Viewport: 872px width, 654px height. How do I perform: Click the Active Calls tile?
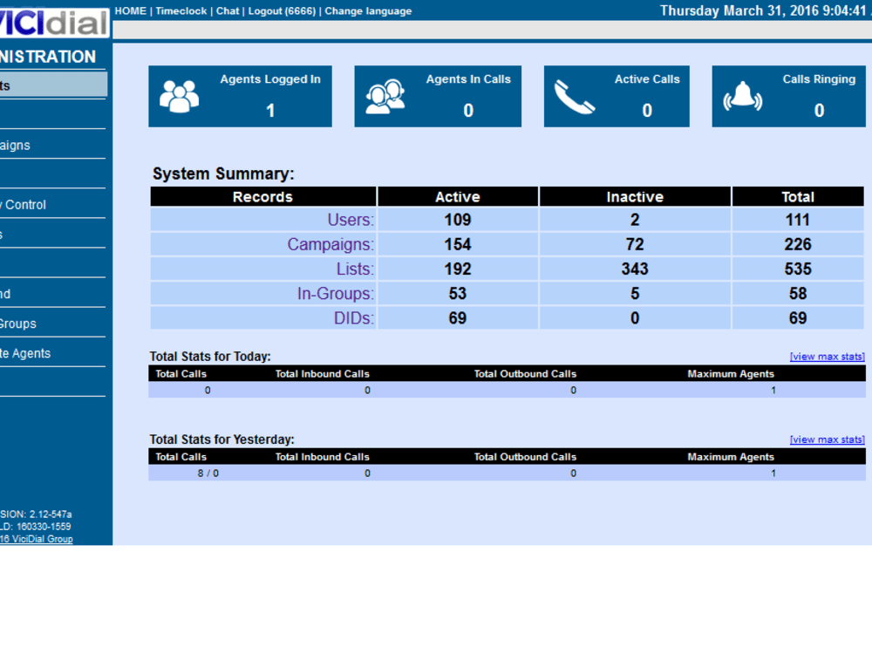617,96
